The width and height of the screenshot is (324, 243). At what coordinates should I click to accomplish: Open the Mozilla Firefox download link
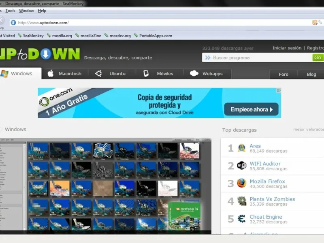pos(267,181)
